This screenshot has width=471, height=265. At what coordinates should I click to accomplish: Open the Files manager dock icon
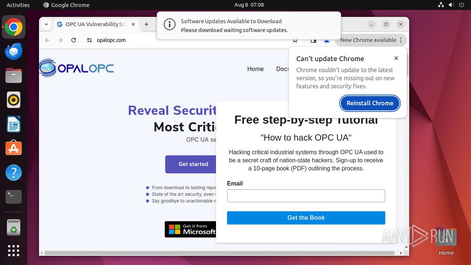coord(14,76)
